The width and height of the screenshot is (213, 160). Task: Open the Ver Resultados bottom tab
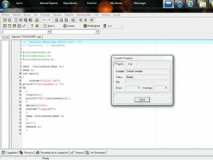tap(95, 152)
